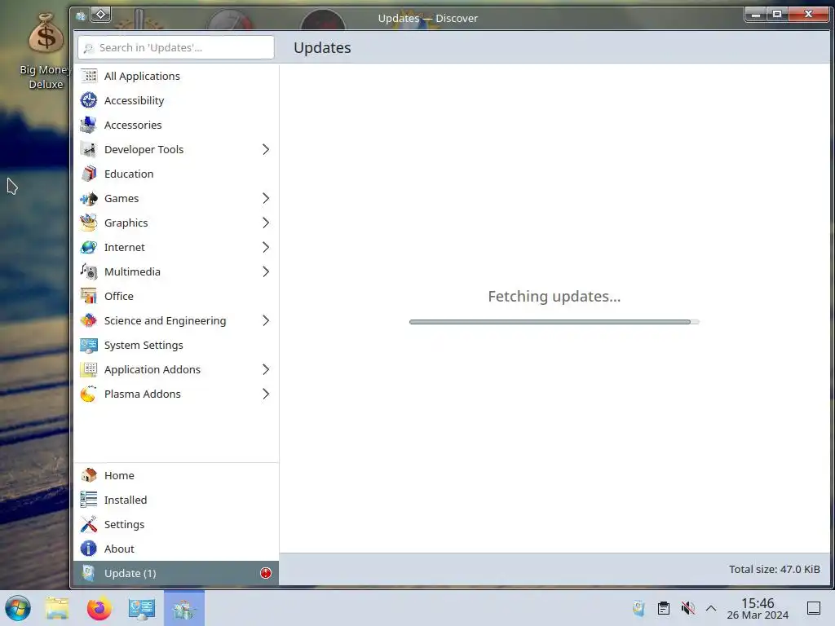Click the Fetching updates progress bar

click(554, 322)
